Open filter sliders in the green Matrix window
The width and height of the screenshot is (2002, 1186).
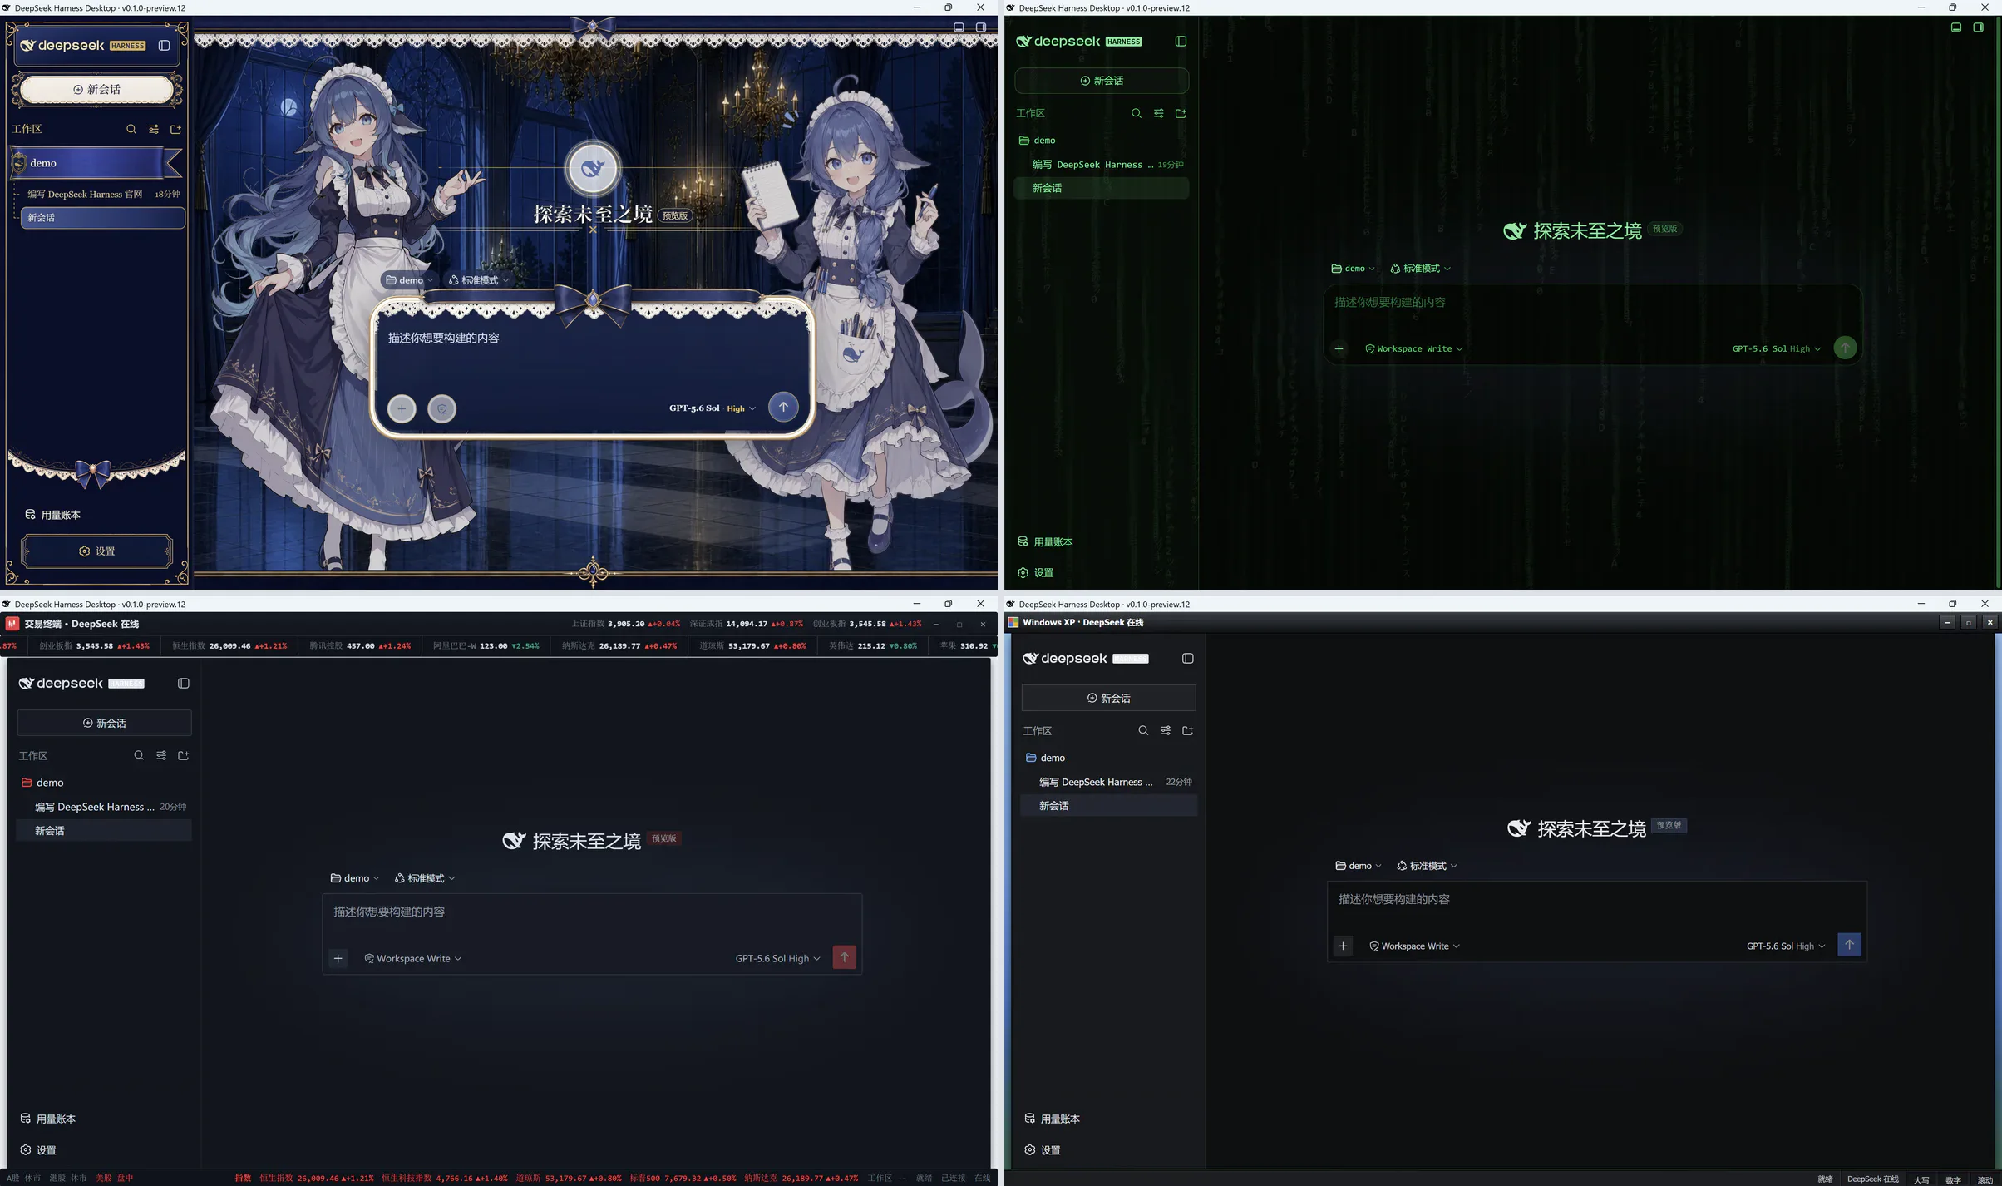[1159, 113]
